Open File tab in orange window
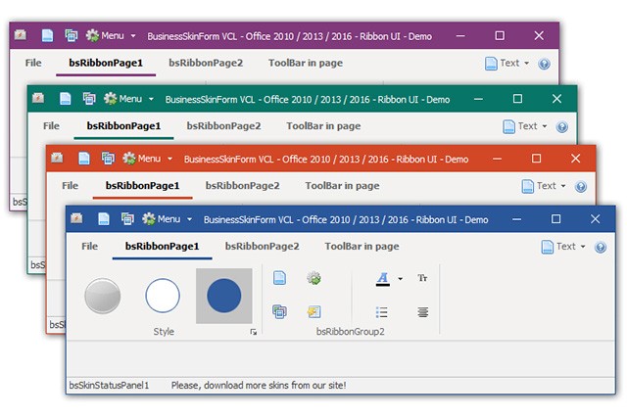Screen dimensions: 627x418 point(70,185)
